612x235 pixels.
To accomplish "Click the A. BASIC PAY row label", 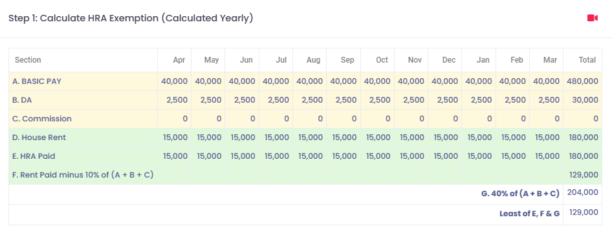I will [x=37, y=81].
